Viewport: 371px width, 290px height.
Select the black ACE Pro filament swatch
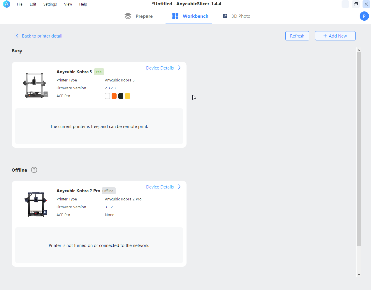pos(121,96)
